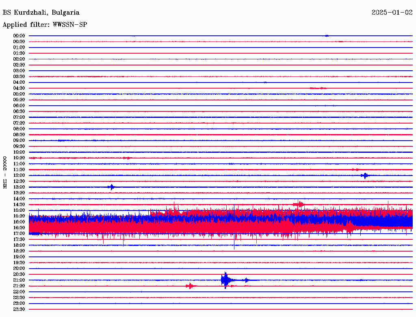Select the 23:00 time label
The width and height of the screenshot is (416, 317).
tap(19, 304)
